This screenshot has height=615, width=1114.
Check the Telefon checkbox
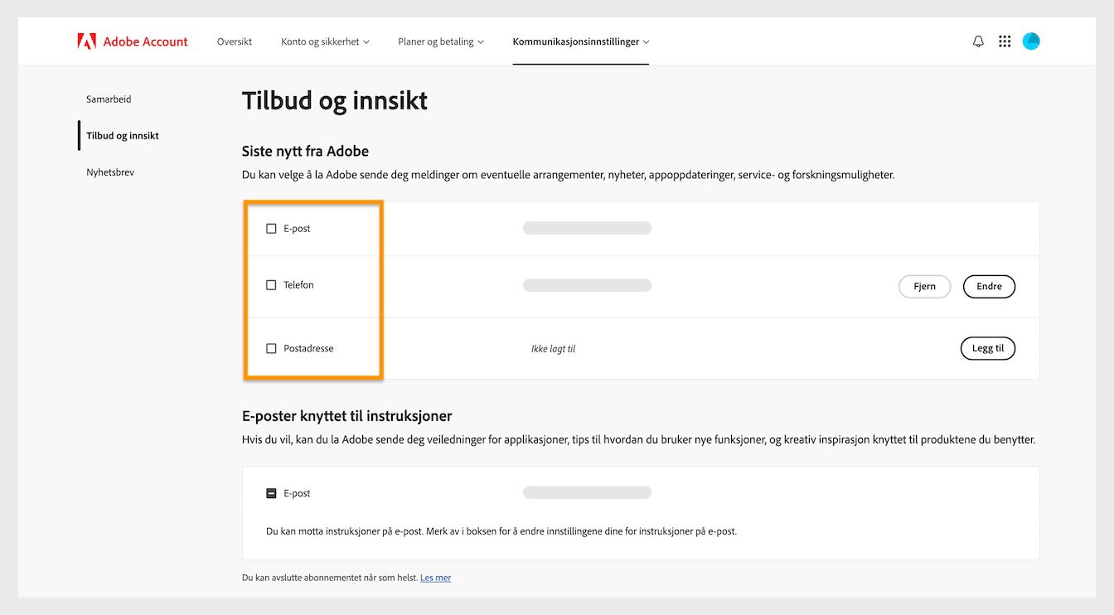click(271, 284)
